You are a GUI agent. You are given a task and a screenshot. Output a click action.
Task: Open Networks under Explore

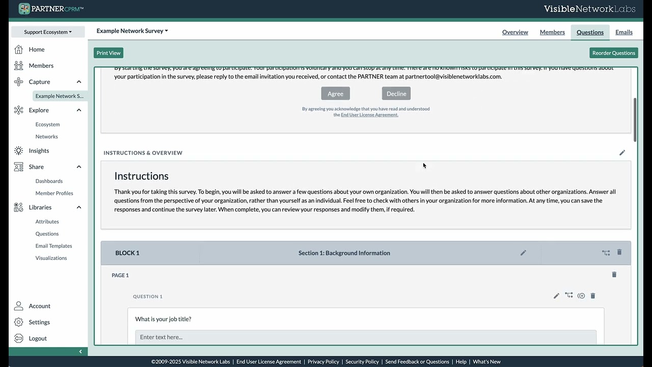[46, 137]
